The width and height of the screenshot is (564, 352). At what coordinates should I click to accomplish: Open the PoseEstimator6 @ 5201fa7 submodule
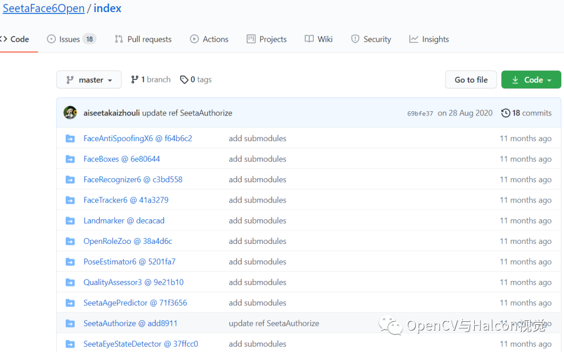pos(130,262)
